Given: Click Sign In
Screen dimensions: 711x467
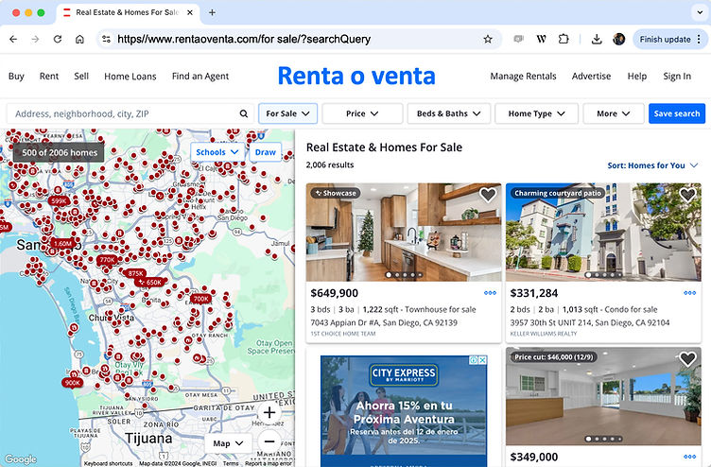Looking at the screenshot, I should (677, 77).
